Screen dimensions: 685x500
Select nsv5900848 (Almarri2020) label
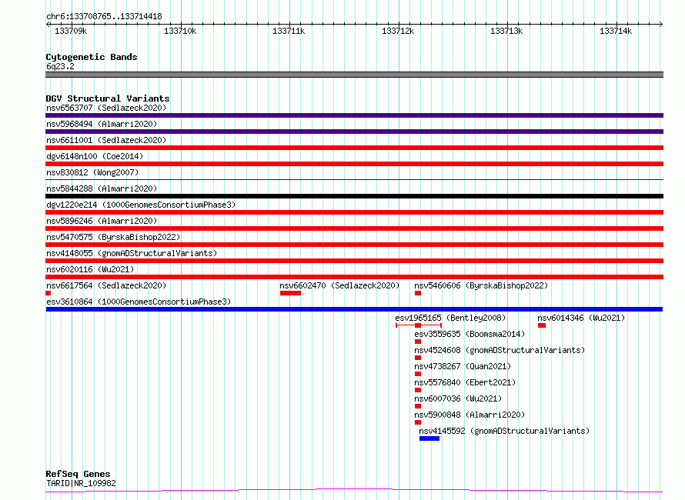(469, 415)
